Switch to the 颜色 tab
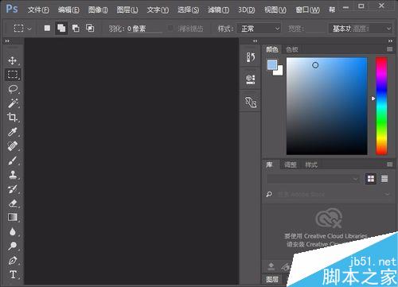 [272, 49]
